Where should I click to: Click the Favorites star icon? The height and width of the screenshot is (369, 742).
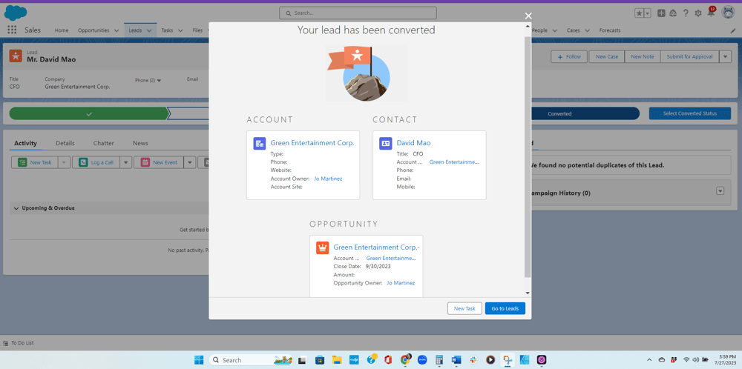pos(639,13)
